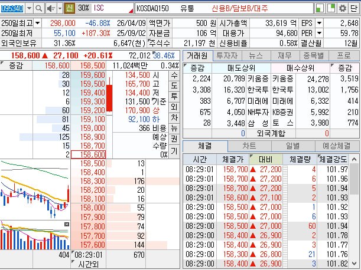Image resolution: width=361 pixels, height=270 pixels.
Task: Select ask price 159,600 row
Action: [89, 75]
